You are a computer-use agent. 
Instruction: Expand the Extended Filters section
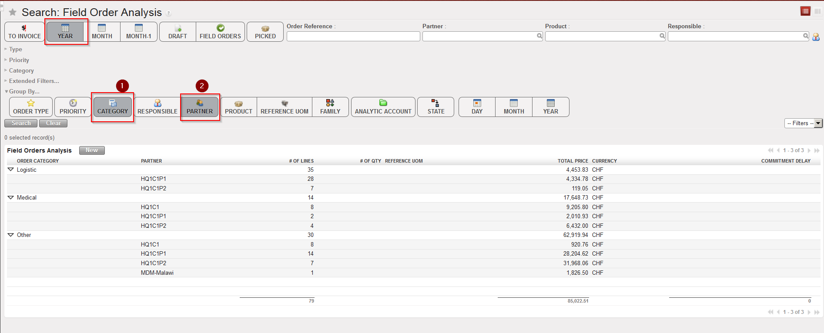(x=33, y=81)
